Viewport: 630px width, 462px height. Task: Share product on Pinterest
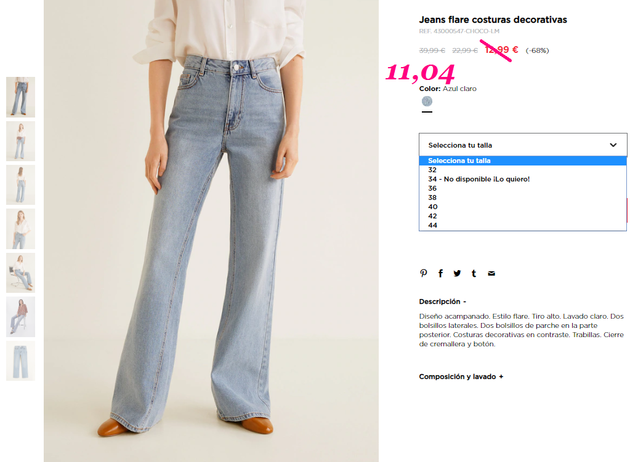pos(424,273)
